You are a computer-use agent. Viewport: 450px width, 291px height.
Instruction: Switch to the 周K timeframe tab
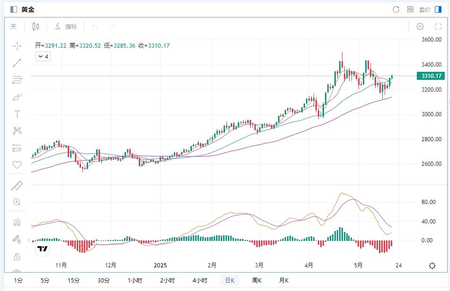pyautogui.click(x=256, y=281)
